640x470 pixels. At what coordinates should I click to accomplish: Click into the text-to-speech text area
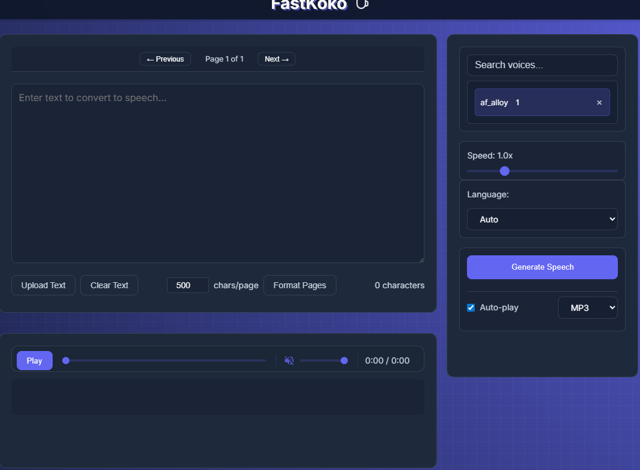click(218, 173)
